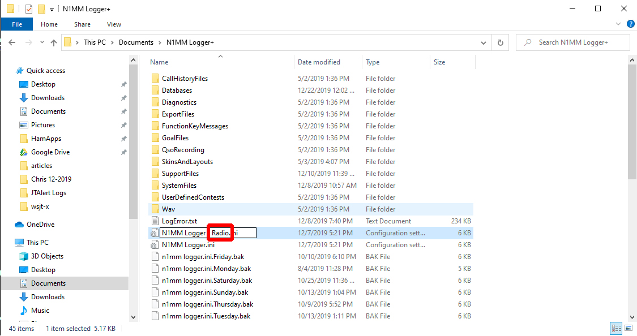Click the navigation pane scrollbar up arrow
The image size is (637, 336).
coord(133,60)
